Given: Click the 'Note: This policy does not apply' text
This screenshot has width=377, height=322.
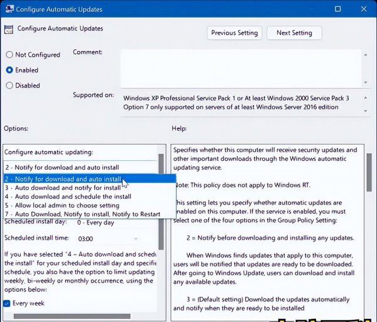Looking at the screenshot, I should tap(242, 186).
